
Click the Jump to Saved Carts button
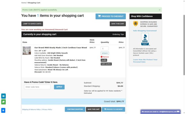pyautogui.click(x=32, y=24)
